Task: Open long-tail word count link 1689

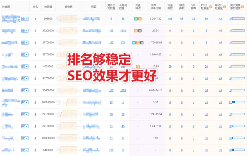Action: point(123,90)
